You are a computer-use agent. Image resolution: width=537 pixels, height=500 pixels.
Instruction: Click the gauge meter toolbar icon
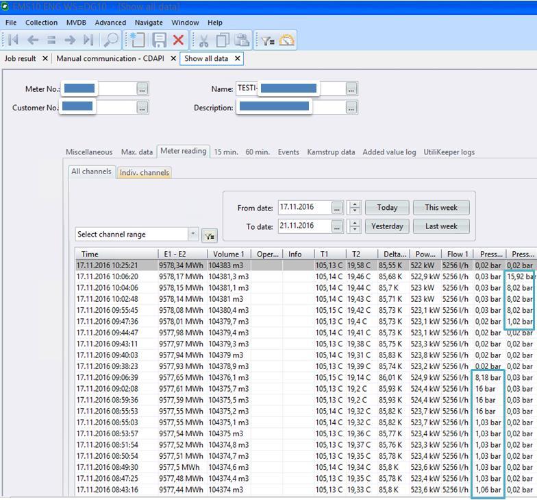[x=286, y=40]
